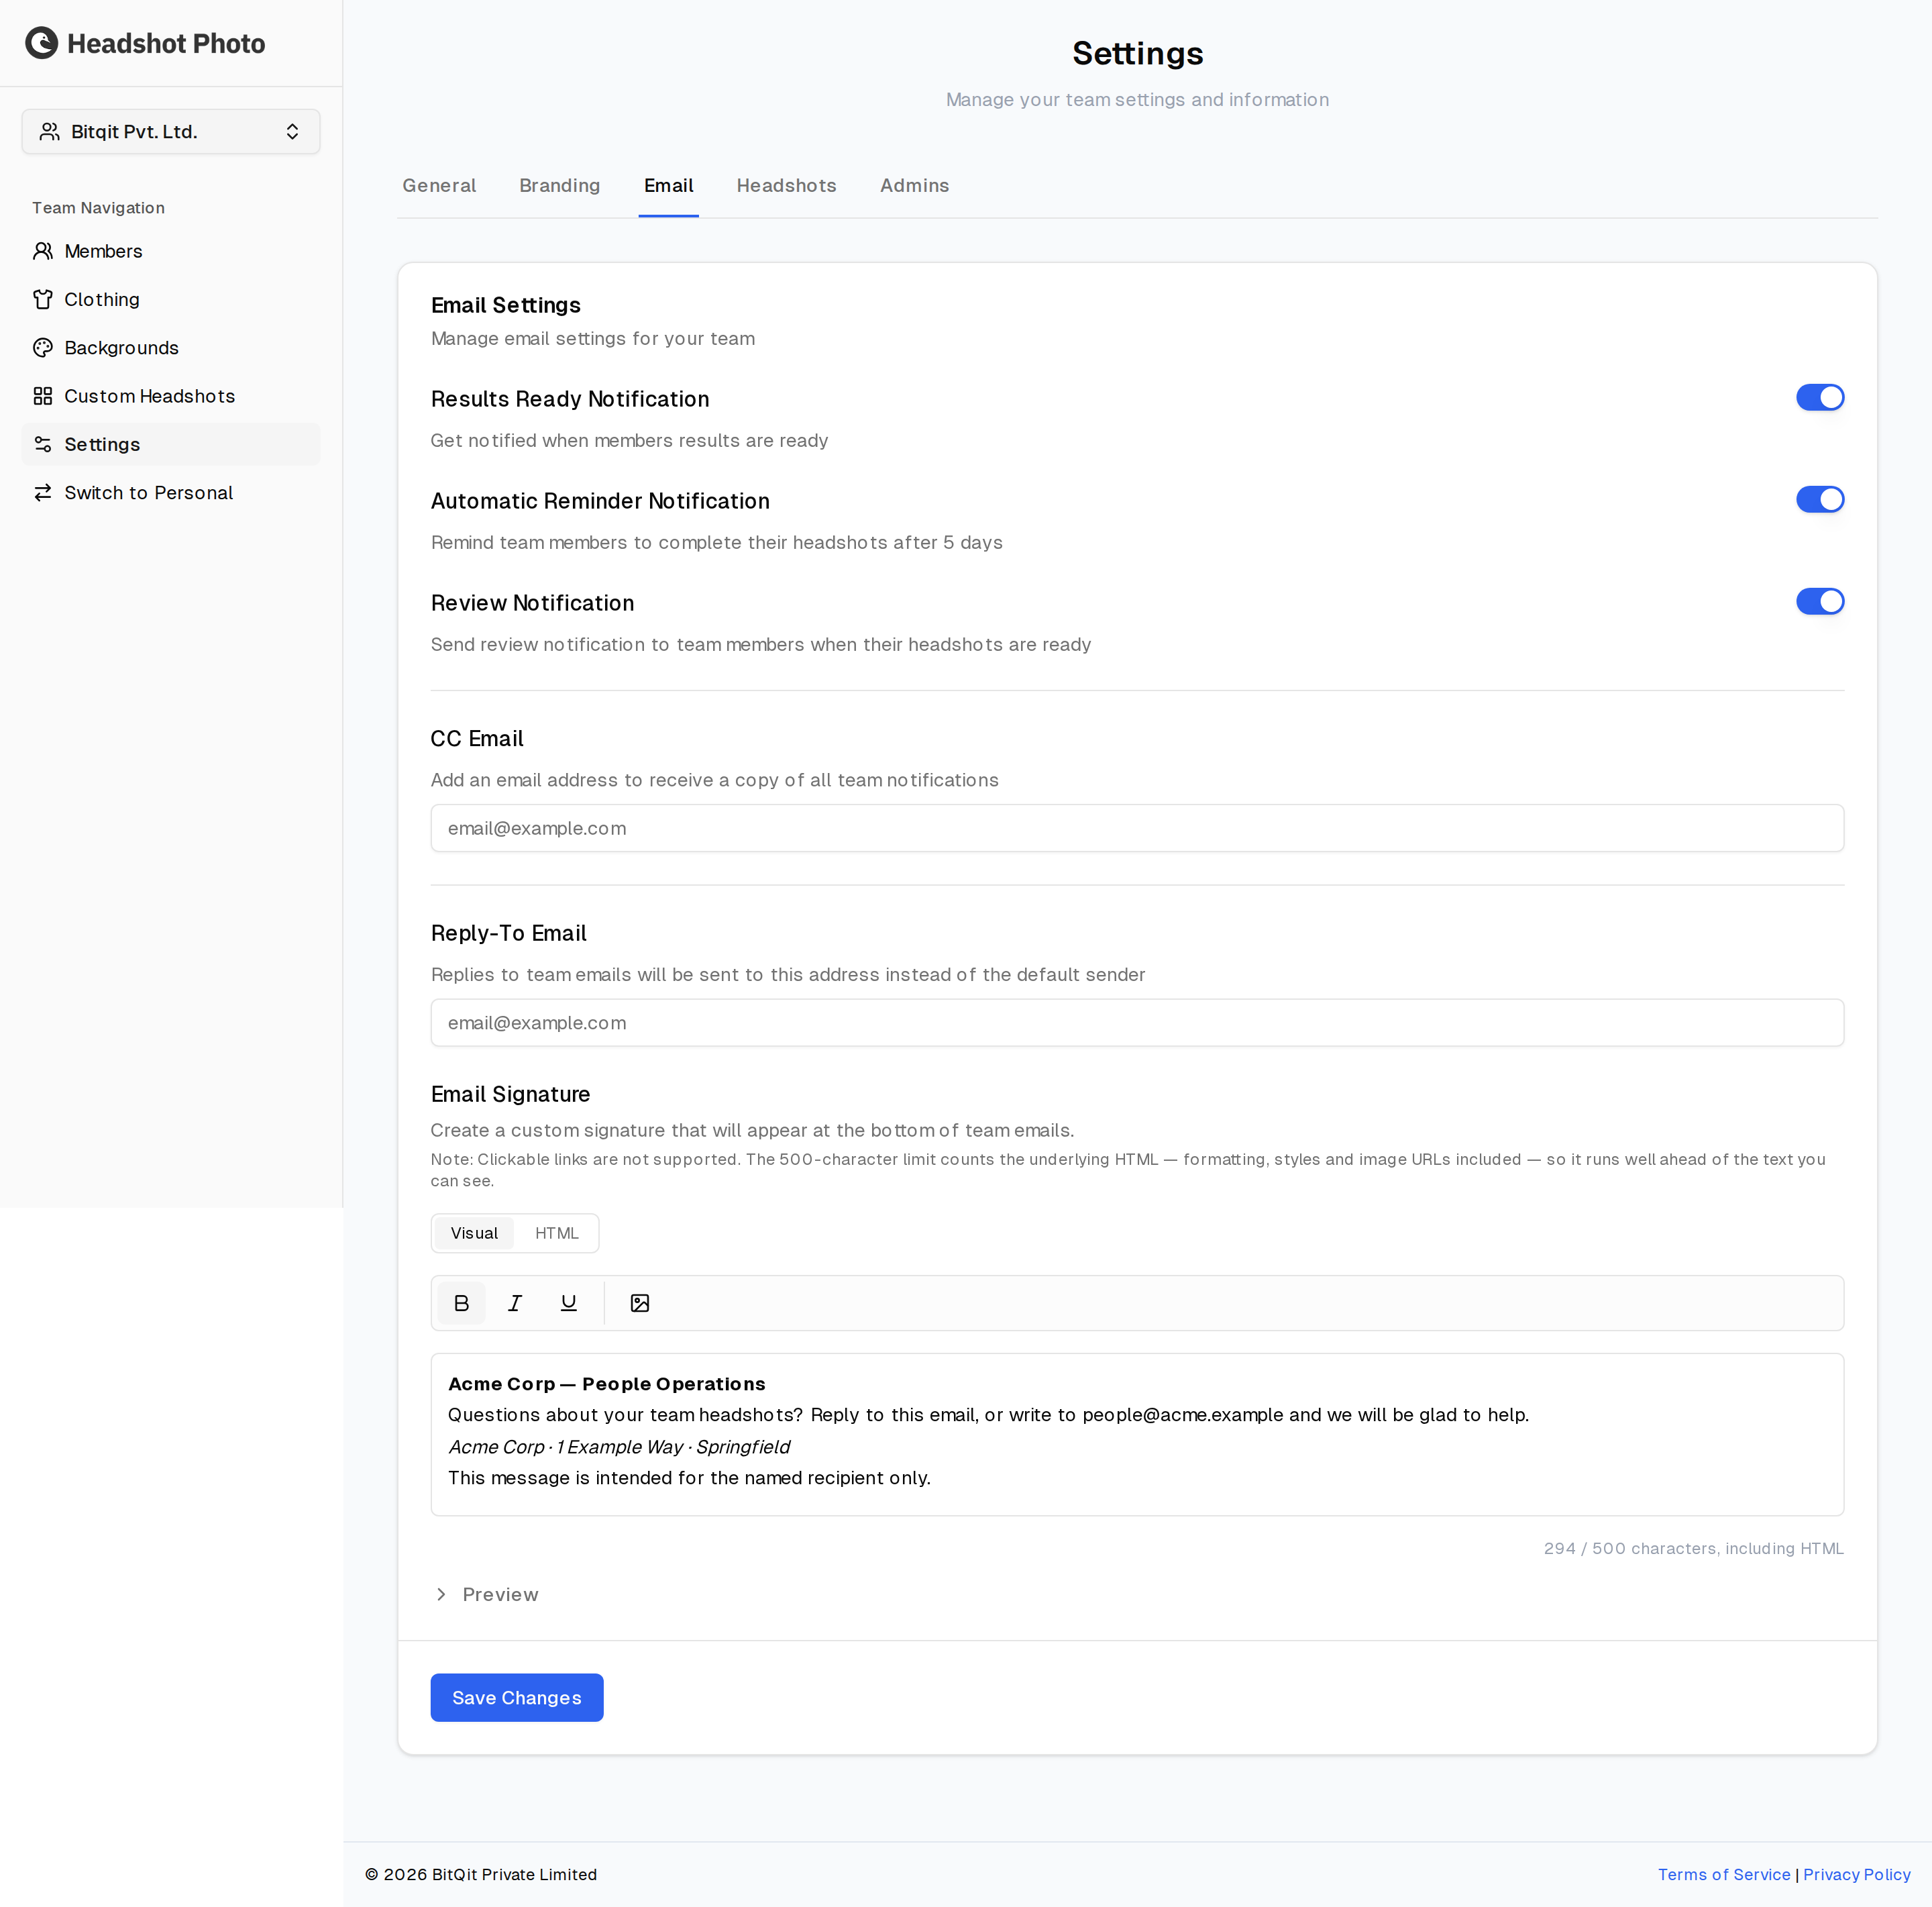Apply bold formatting in signature editor

[x=461, y=1303]
